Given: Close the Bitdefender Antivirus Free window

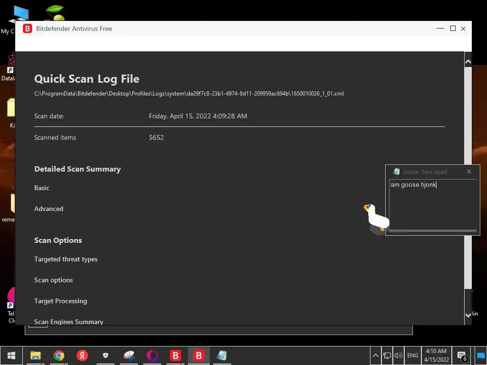Looking at the screenshot, I should click(463, 29).
